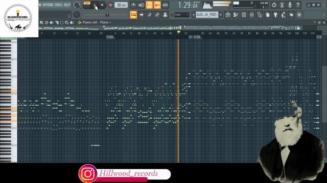Arm the red record button
327x183 pixels.
[x=110, y=5]
